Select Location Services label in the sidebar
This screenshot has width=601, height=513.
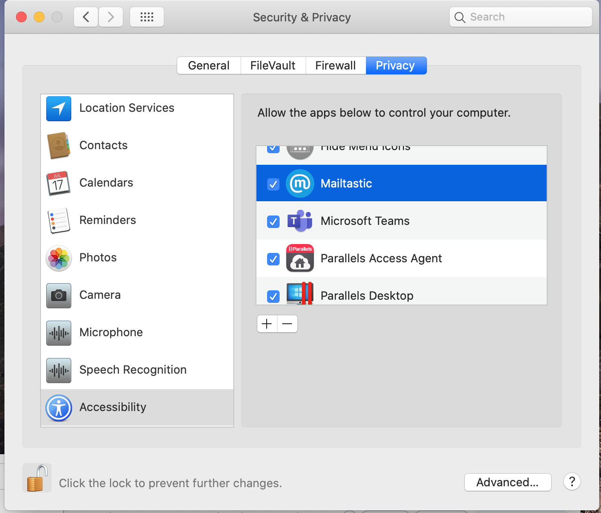pos(127,108)
